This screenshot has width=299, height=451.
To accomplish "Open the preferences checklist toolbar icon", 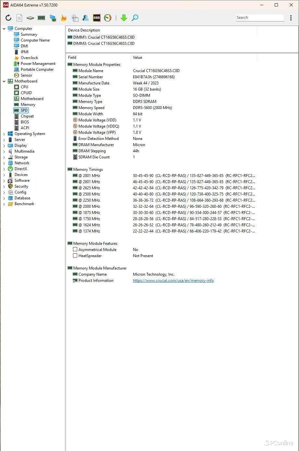I will pos(75,18).
